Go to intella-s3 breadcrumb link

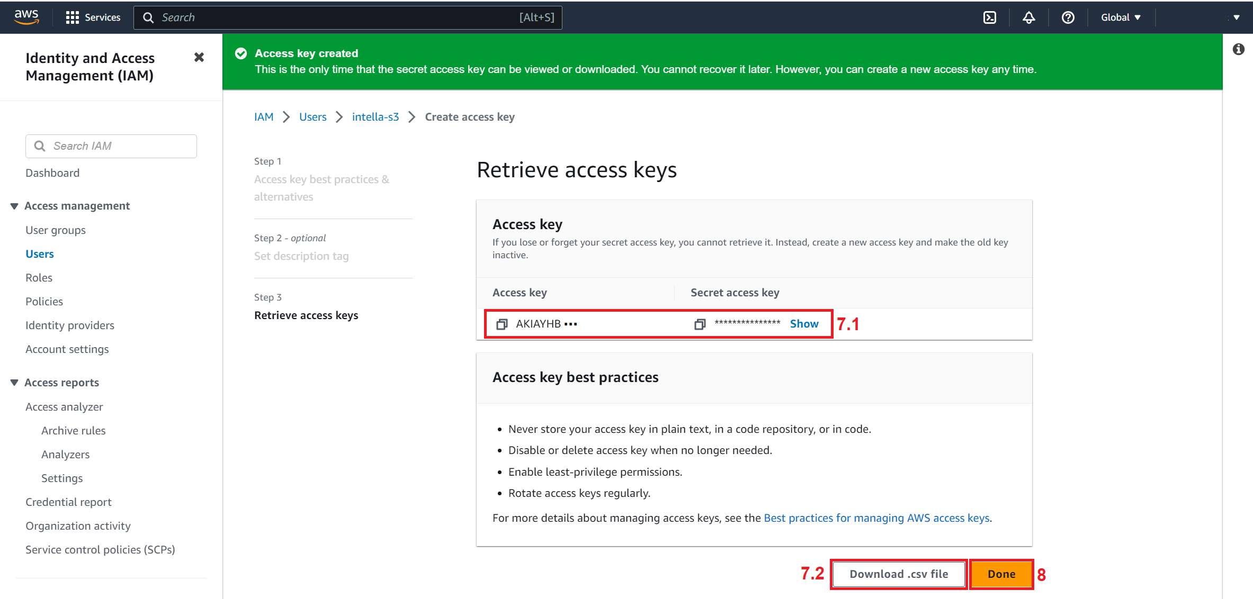(375, 117)
